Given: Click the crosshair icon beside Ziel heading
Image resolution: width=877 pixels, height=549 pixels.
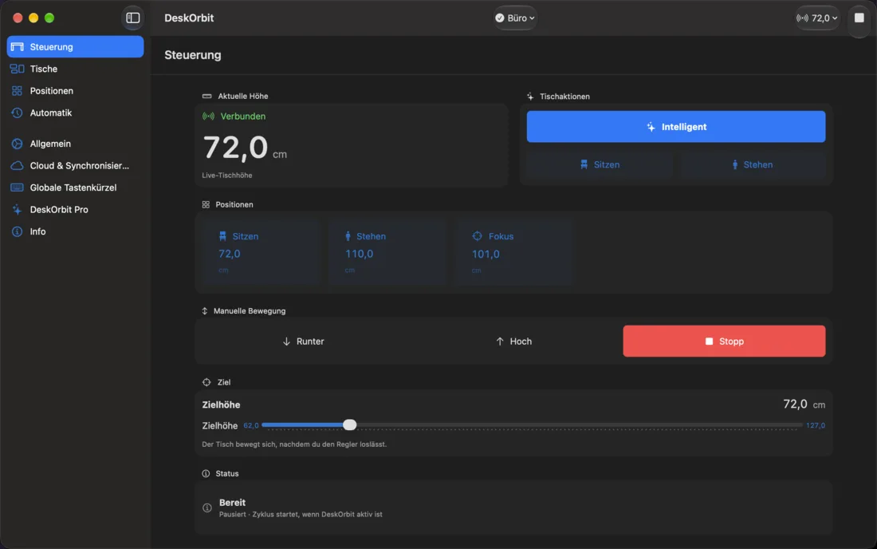Looking at the screenshot, I should [206, 382].
